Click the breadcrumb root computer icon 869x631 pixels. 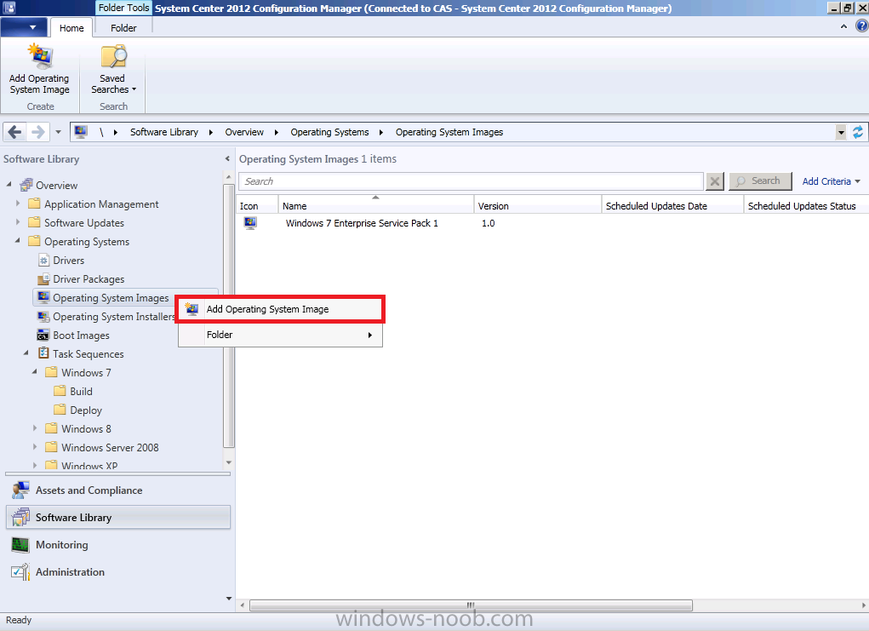[81, 132]
